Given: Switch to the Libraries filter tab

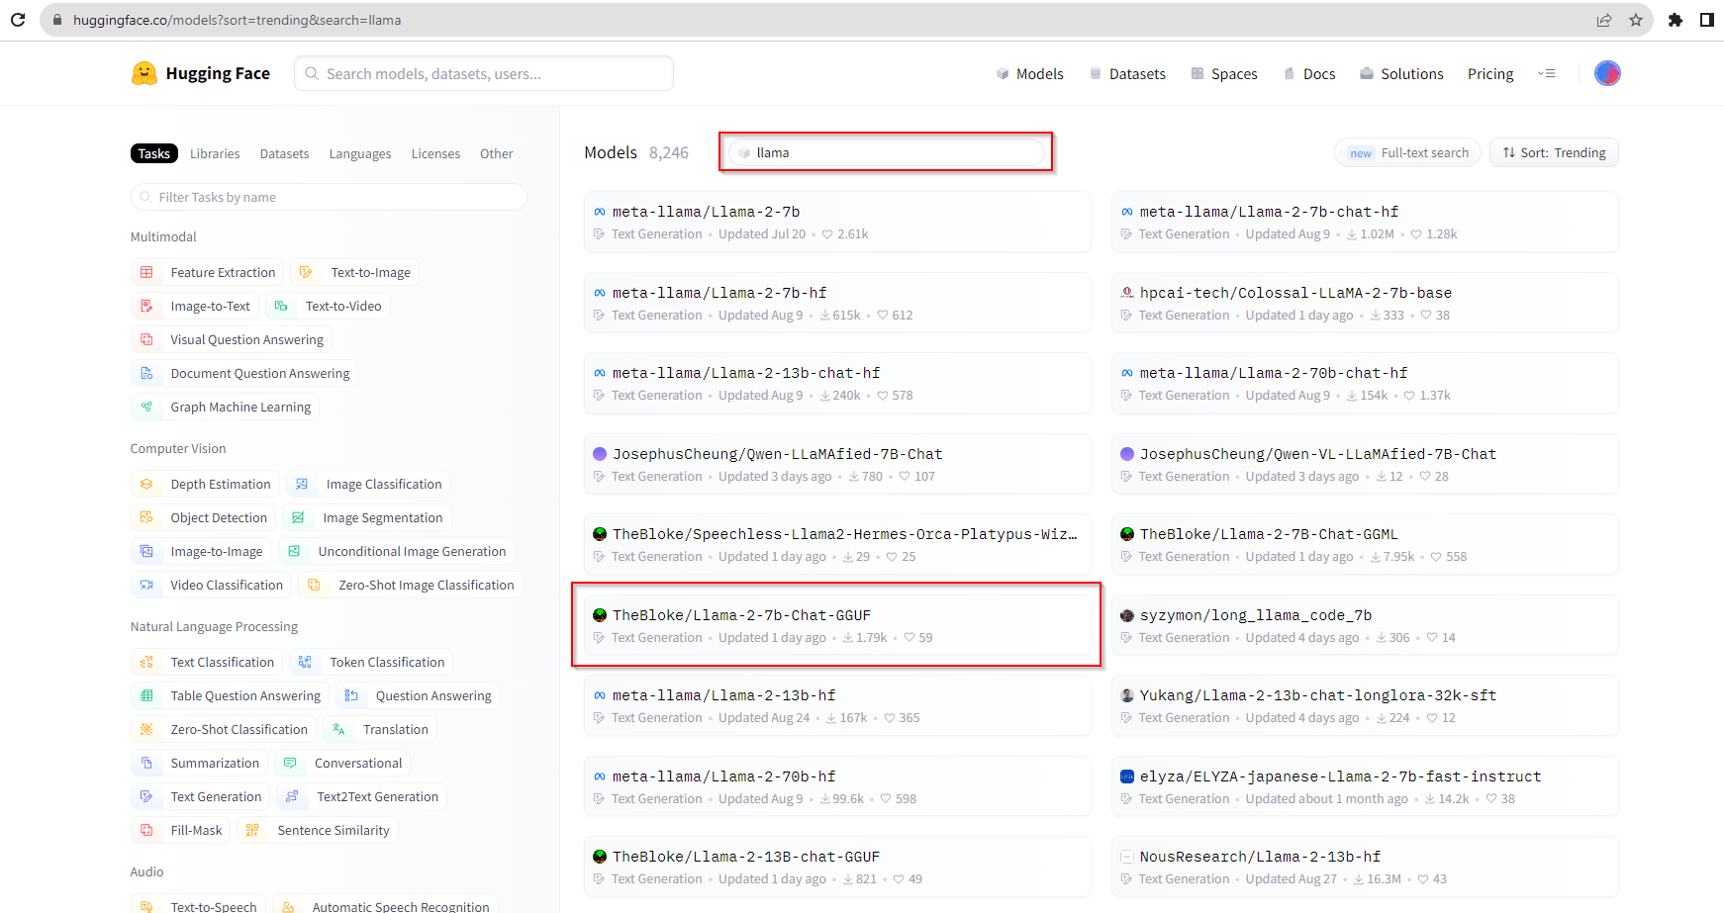Looking at the screenshot, I should tap(215, 153).
